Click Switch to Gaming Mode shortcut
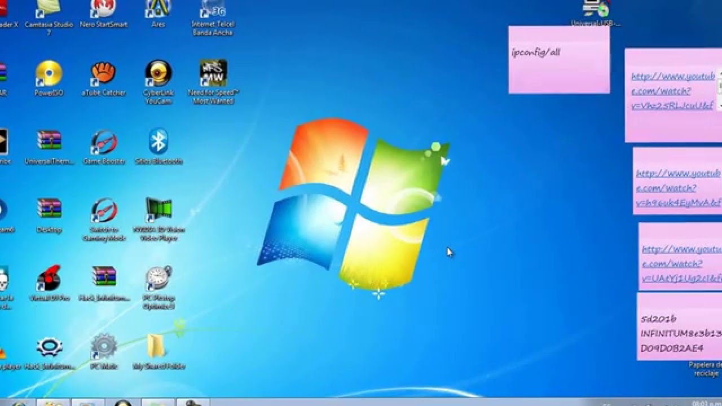Screen dimensions: 722x406 pyautogui.click(x=104, y=220)
